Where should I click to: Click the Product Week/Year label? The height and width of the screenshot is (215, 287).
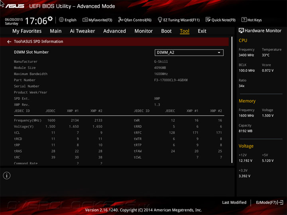(30, 92)
